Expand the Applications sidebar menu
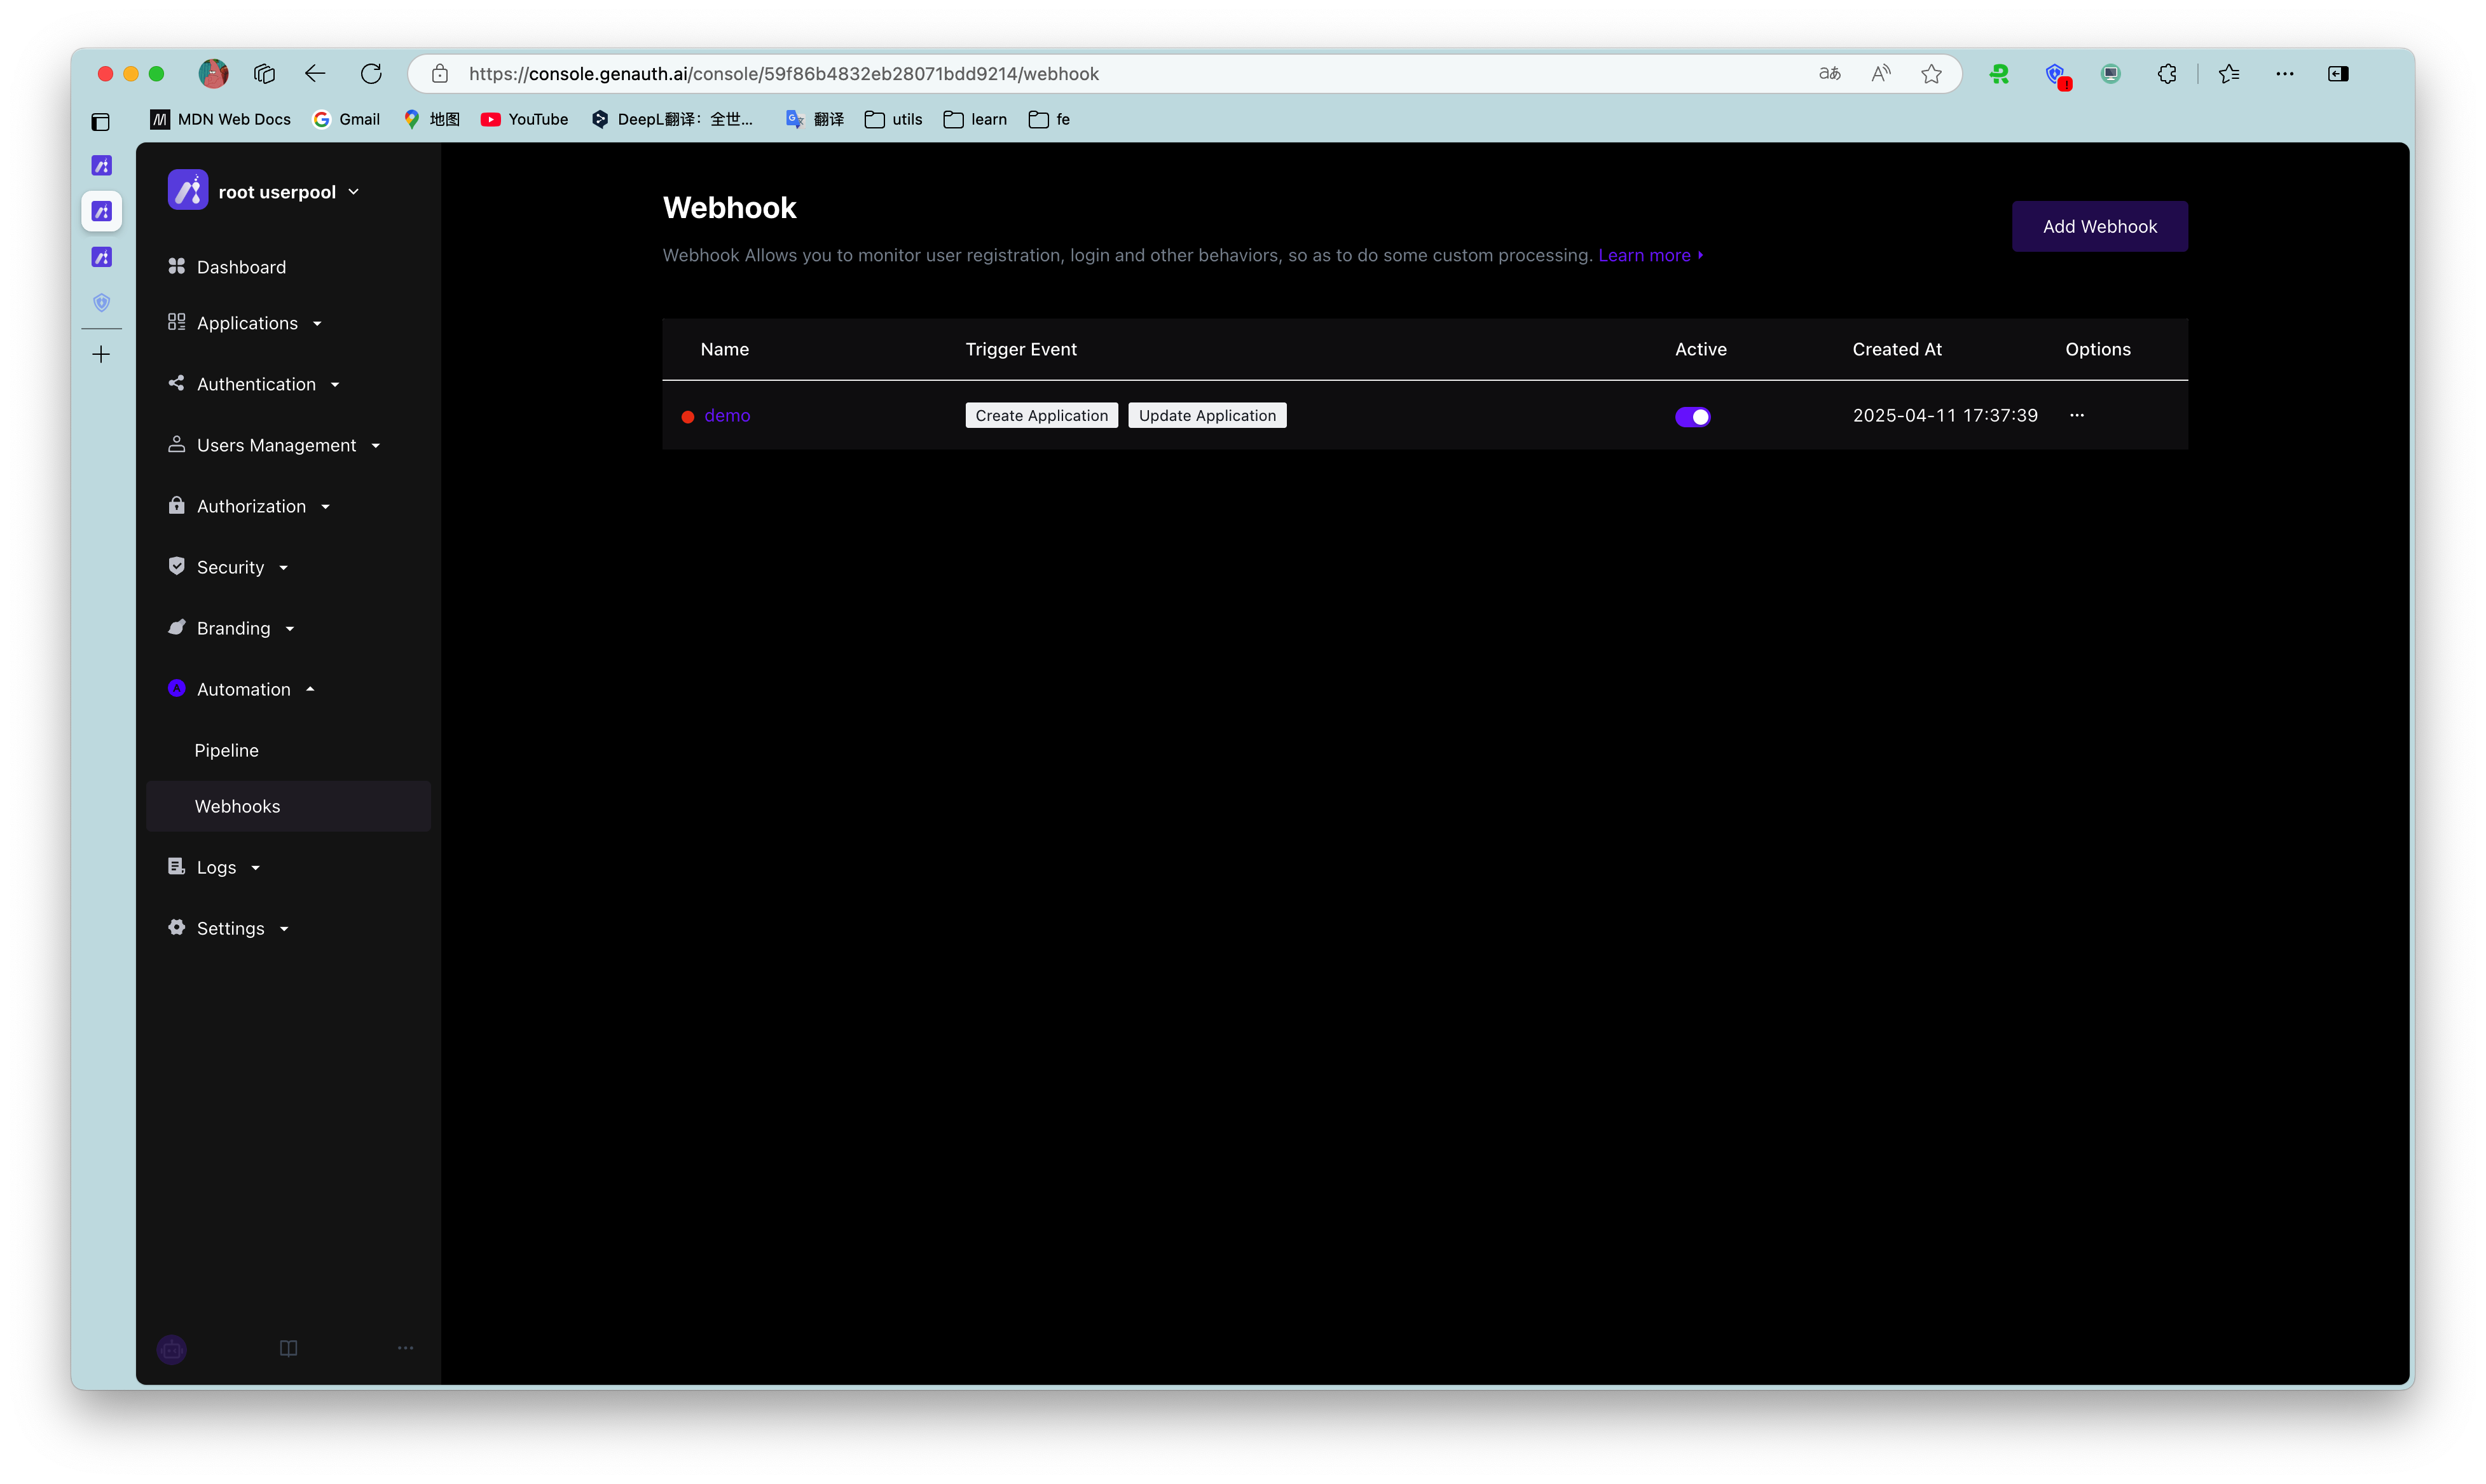Image resolution: width=2486 pixels, height=1484 pixels. click(x=247, y=323)
